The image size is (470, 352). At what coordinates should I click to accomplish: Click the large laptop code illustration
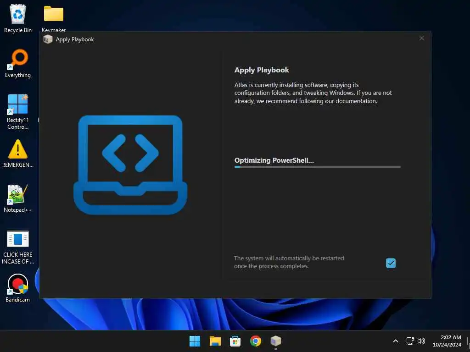coord(130,165)
